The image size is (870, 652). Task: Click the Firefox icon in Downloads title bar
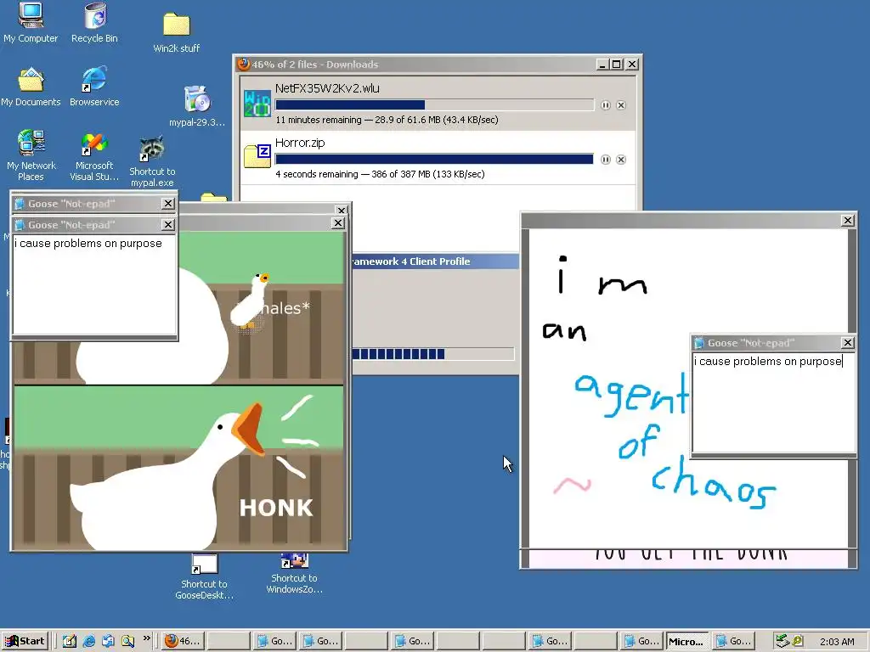coord(243,65)
